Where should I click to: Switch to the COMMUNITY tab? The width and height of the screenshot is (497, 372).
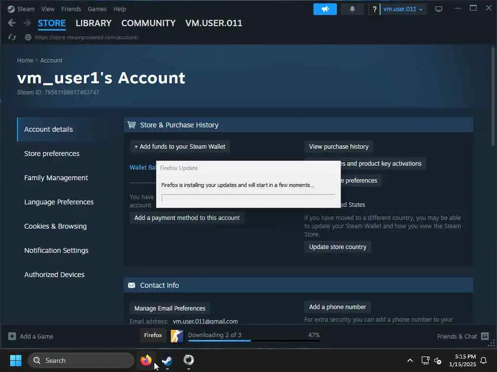(149, 23)
